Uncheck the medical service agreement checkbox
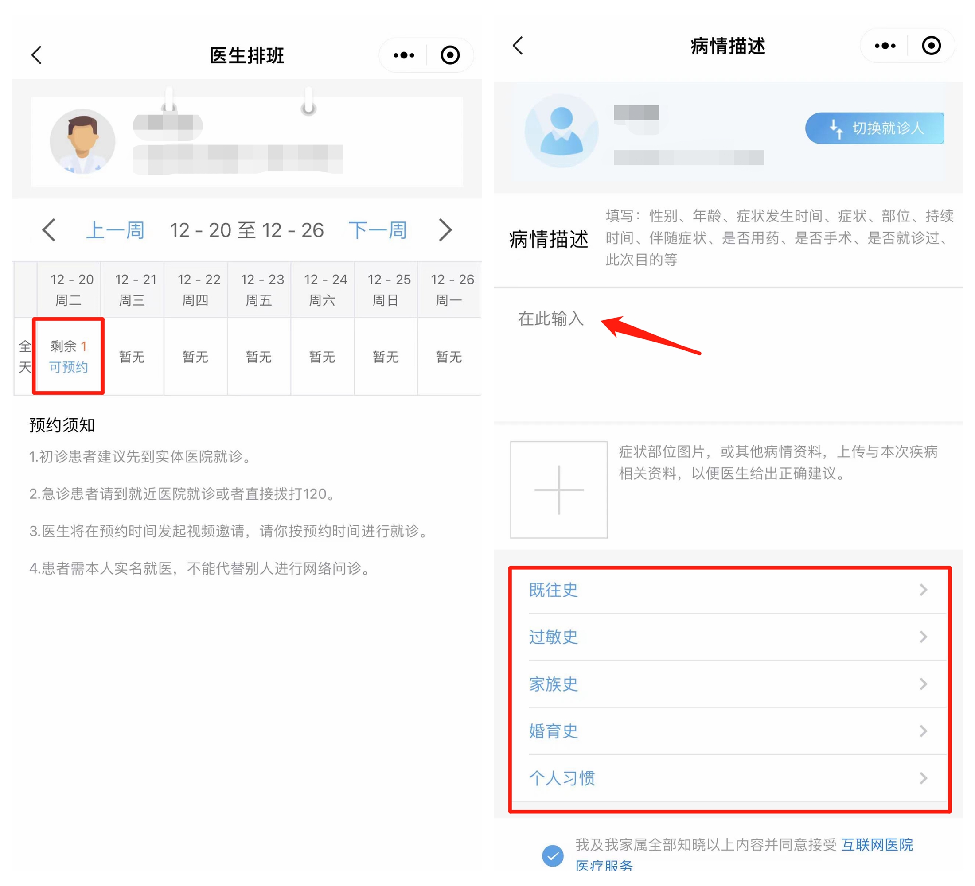975x886 pixels. 553,856
